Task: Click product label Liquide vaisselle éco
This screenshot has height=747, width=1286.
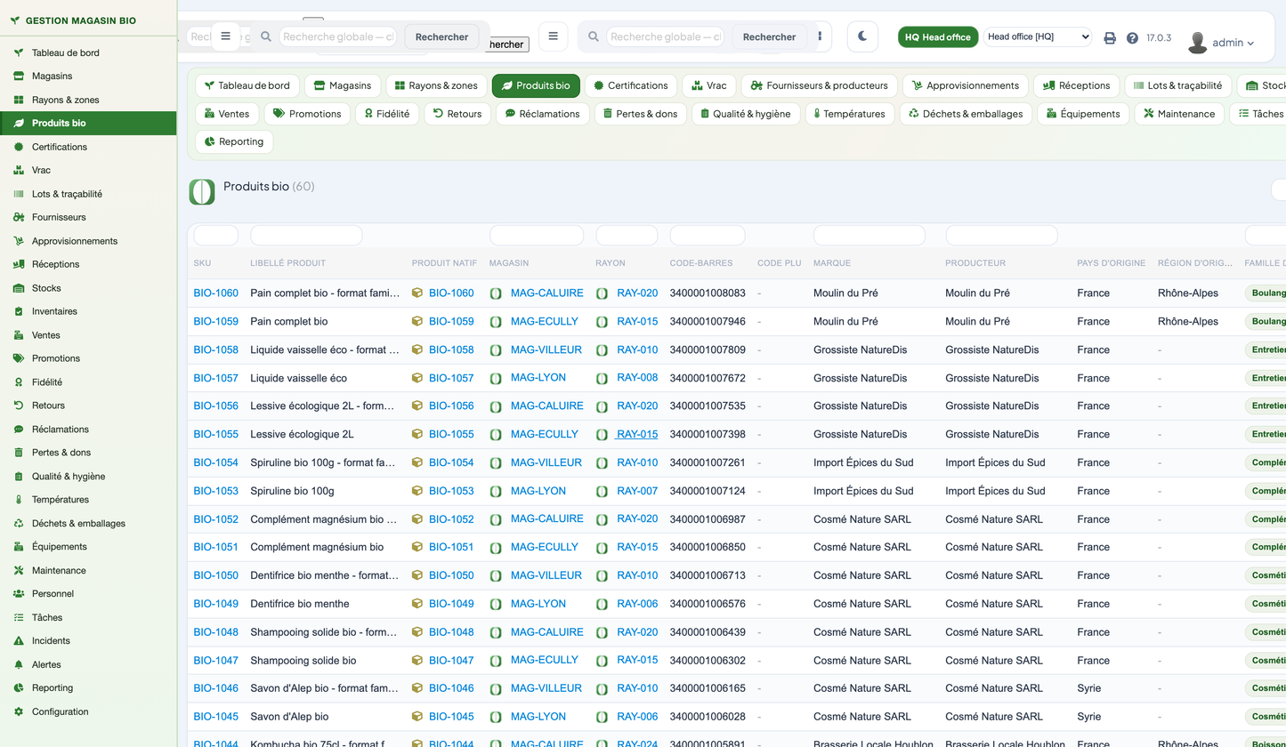Action: click(x=299, y=378)
